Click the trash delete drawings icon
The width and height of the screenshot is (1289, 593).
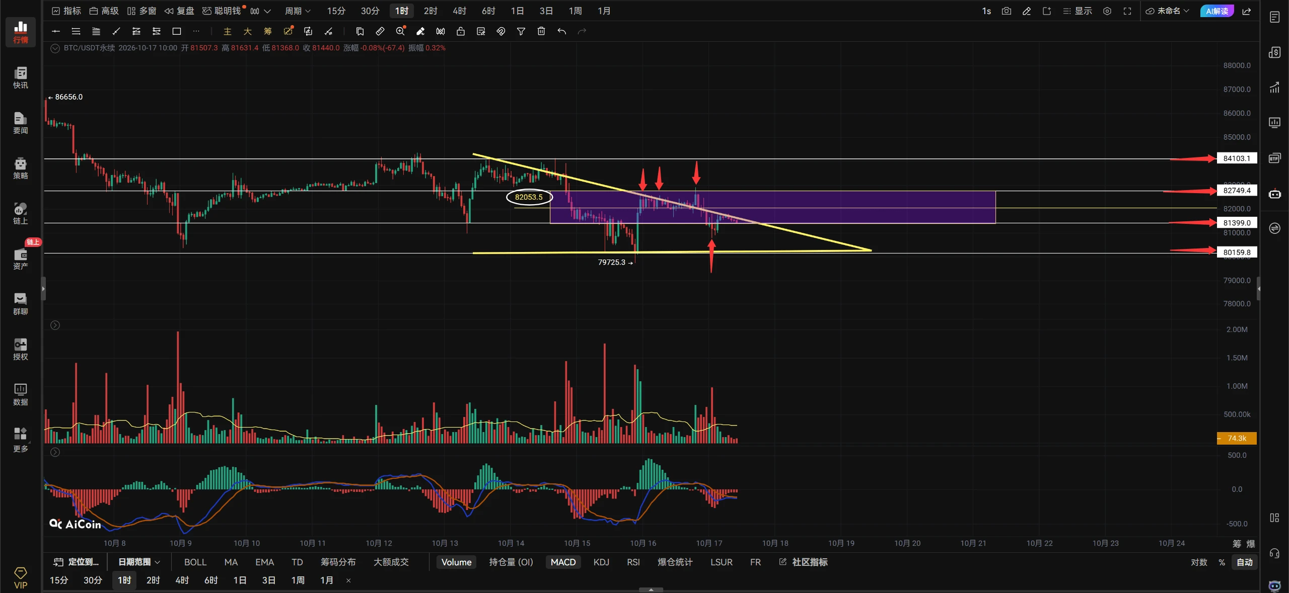click(x=541, y=31)
